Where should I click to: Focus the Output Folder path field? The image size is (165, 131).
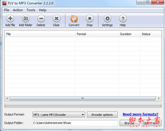click(x=75, y=123)
